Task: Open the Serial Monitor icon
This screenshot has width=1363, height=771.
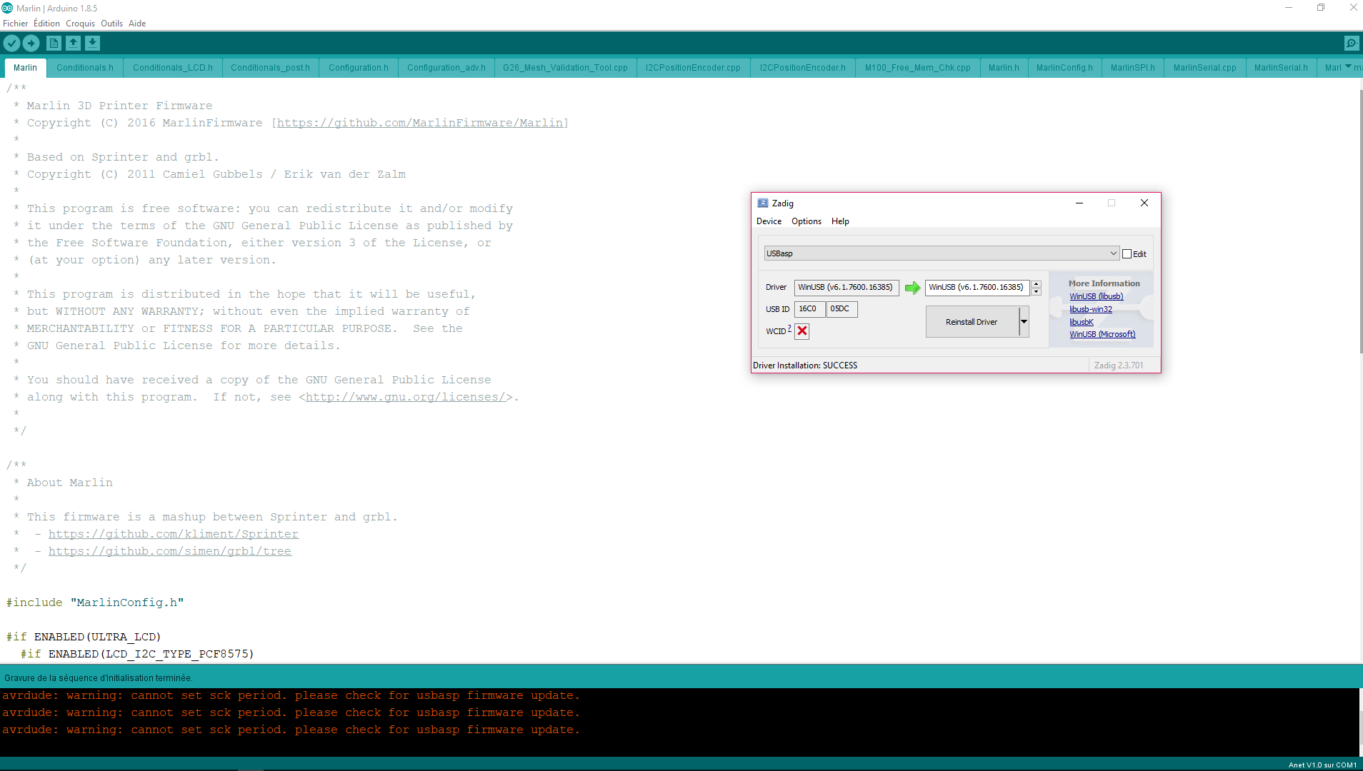Action: pyautogui.click(x=1352, y=44)
